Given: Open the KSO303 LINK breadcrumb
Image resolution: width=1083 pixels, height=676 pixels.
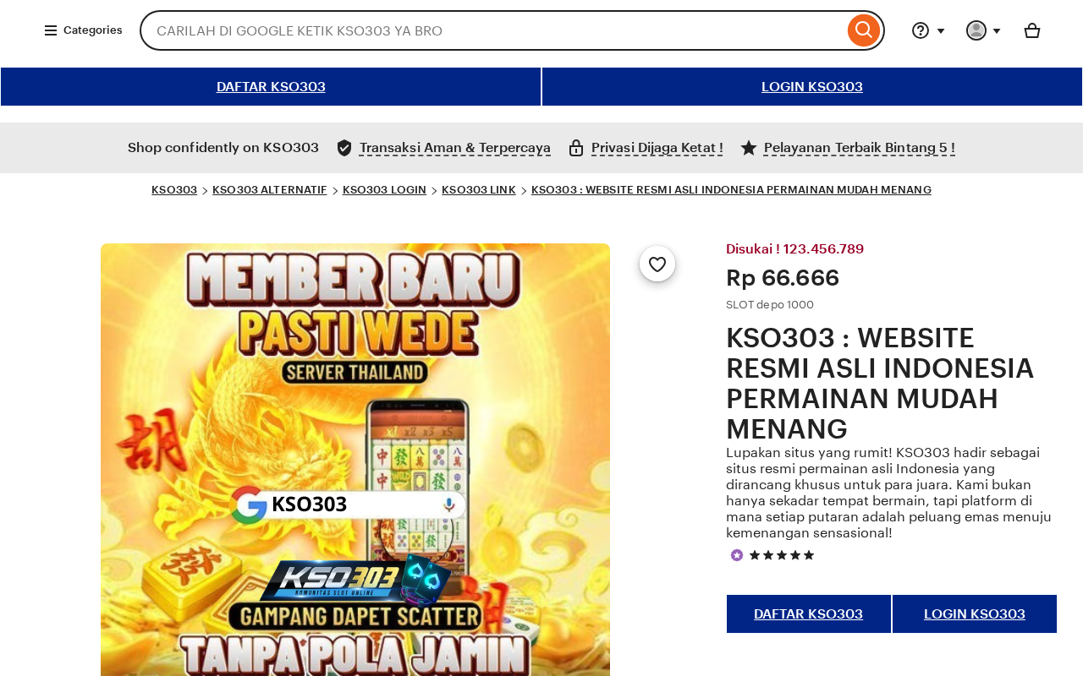Looking at the screenshot, I should click(479, 190).
